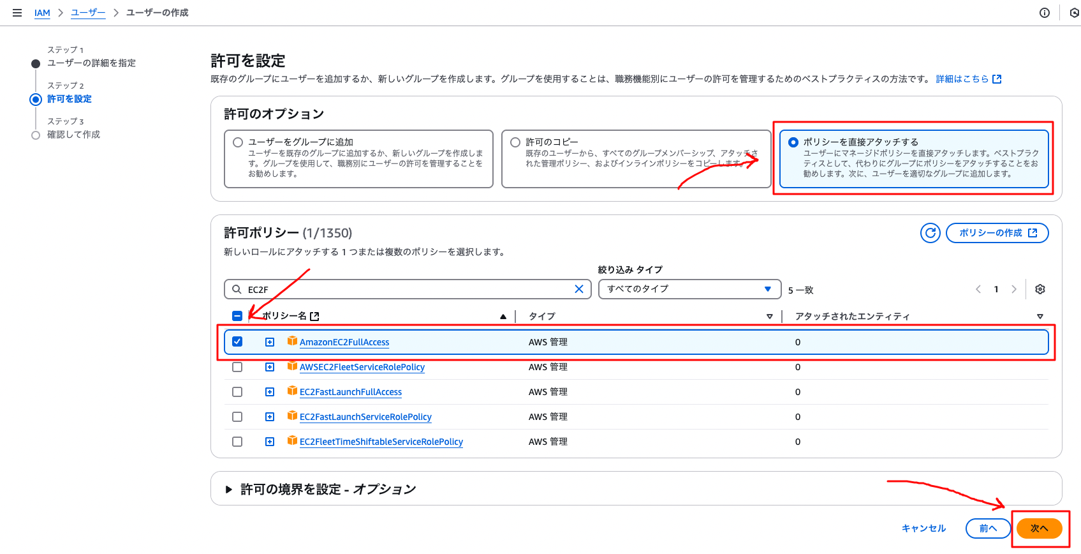
Task: Click EC2FastLaunchFullAccess orange policy icon
Action: coord(292,391)
